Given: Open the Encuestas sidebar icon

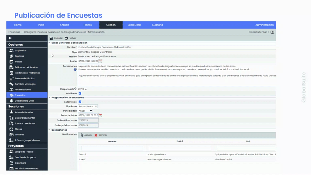Looking at the screenshot, I should coord(12,95).
